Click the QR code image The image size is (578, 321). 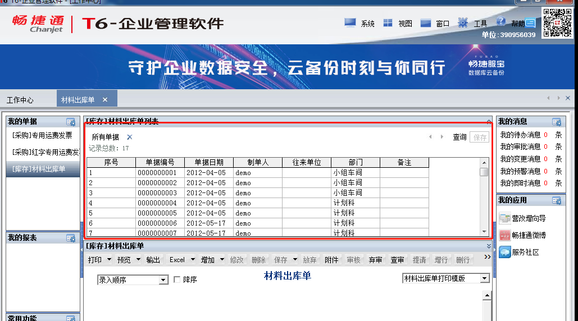[x=557, y=22]
